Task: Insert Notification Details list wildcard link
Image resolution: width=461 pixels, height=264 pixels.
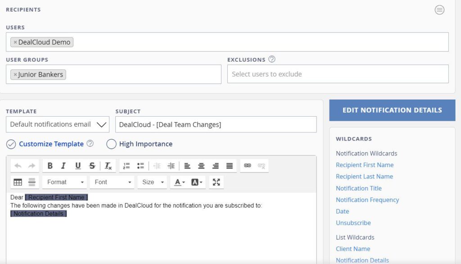Action: 362,260
